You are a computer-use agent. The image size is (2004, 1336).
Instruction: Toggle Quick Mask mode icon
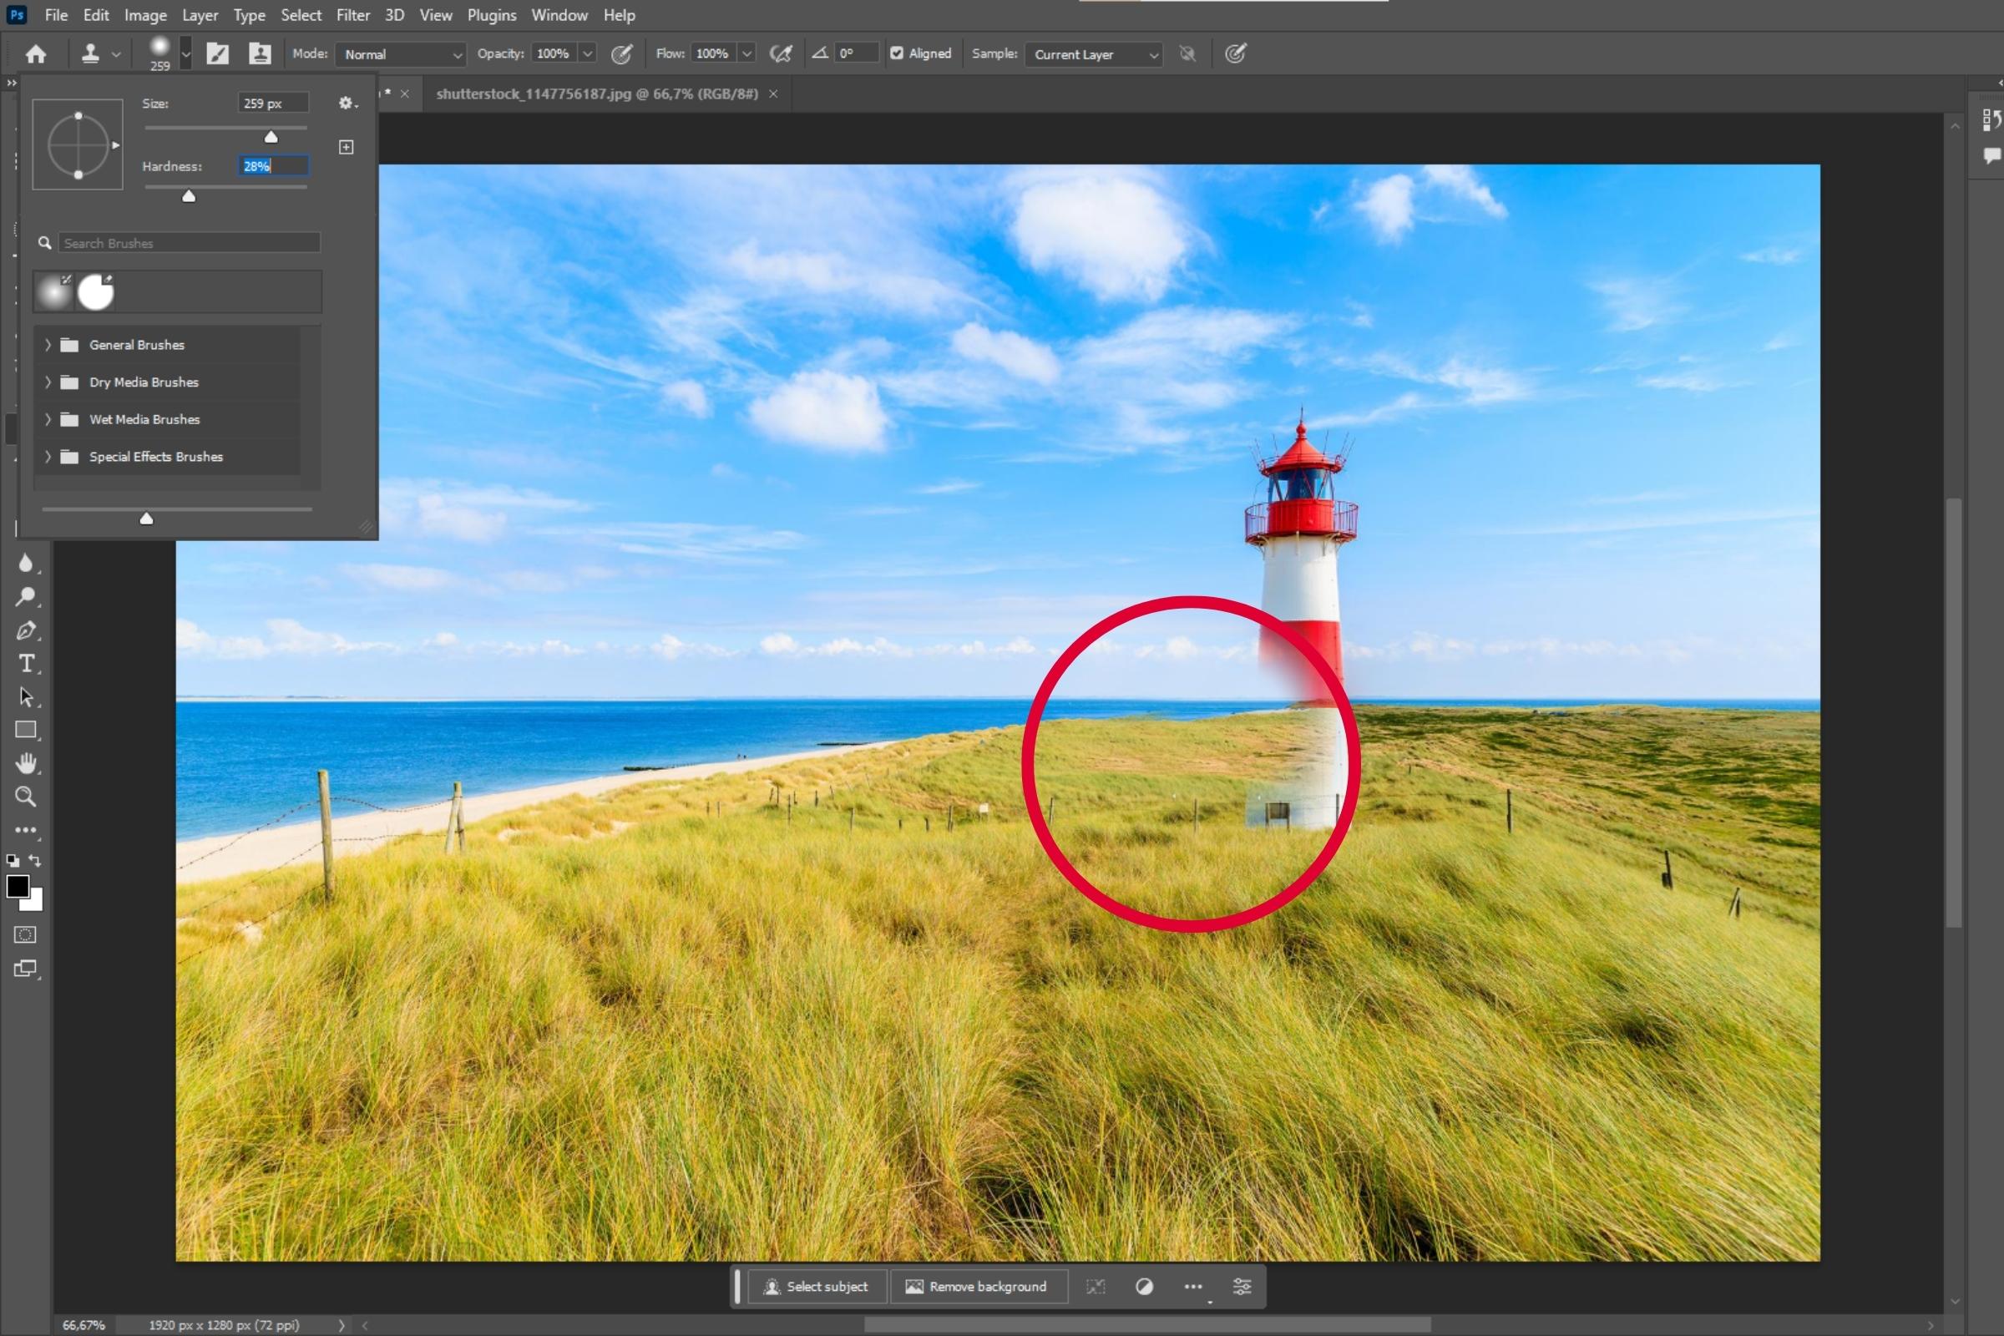tap(26, 934)
